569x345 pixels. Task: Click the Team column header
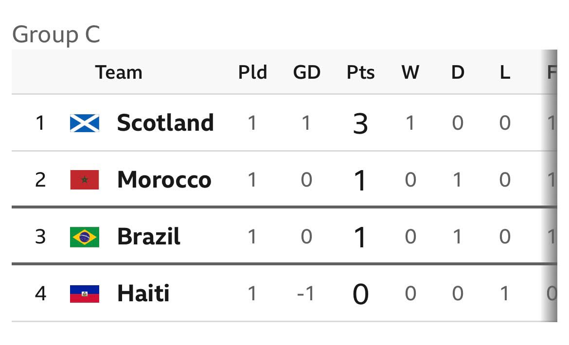click(119, 72)
